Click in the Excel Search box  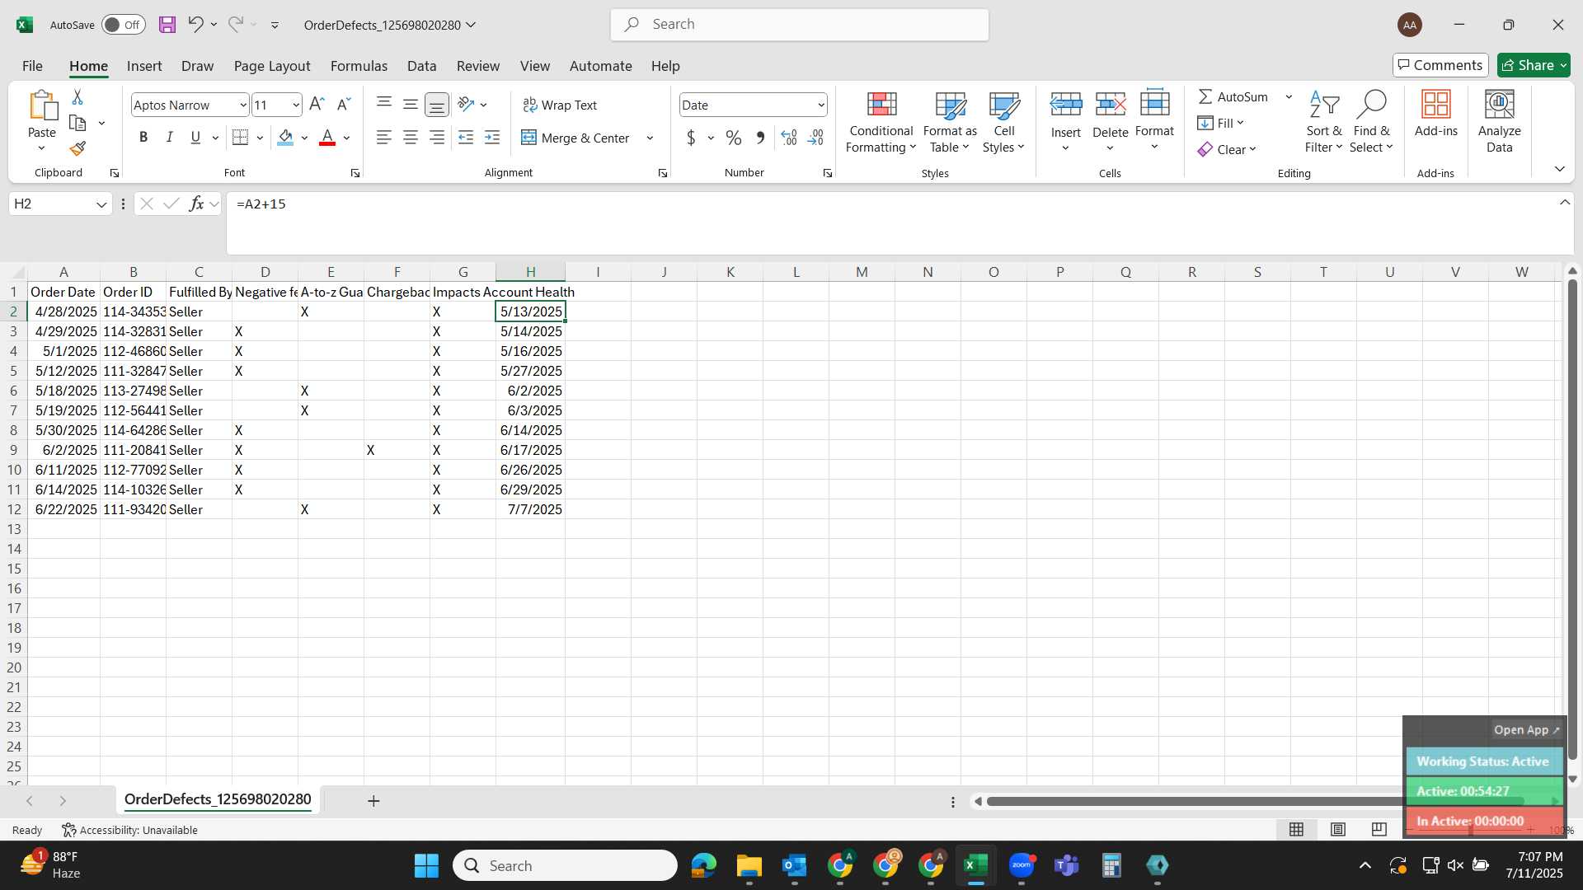pos(800,25)
